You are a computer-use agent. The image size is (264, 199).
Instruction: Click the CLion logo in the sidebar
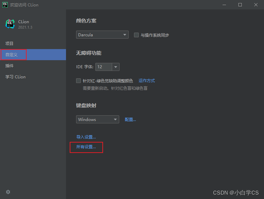10,24
